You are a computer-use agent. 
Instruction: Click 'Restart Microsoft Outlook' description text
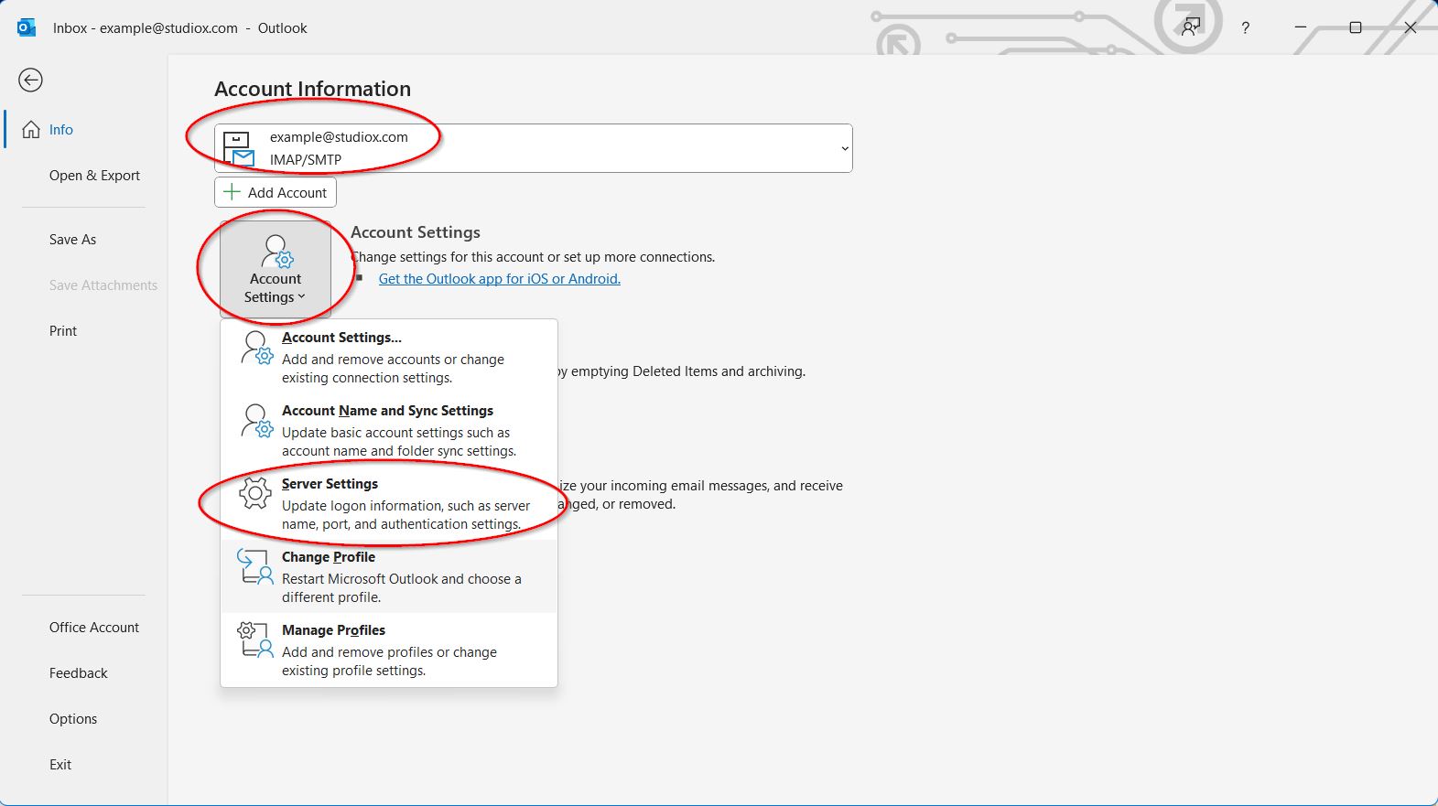click(x=402, y=588)
